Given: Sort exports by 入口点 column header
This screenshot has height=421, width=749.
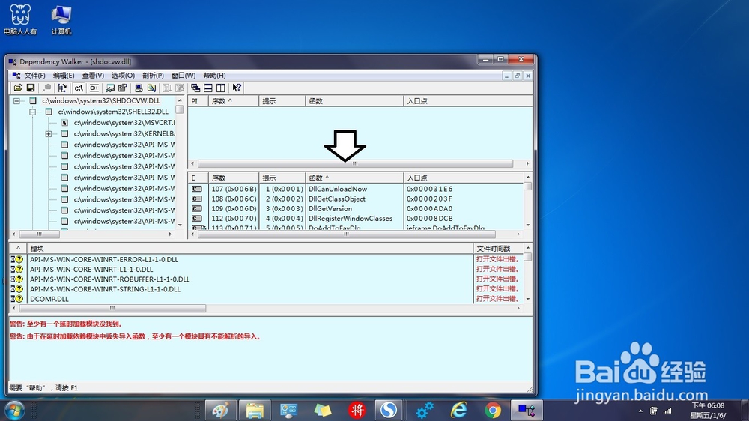Looking at the screenshot, I should tap(464, 178).
